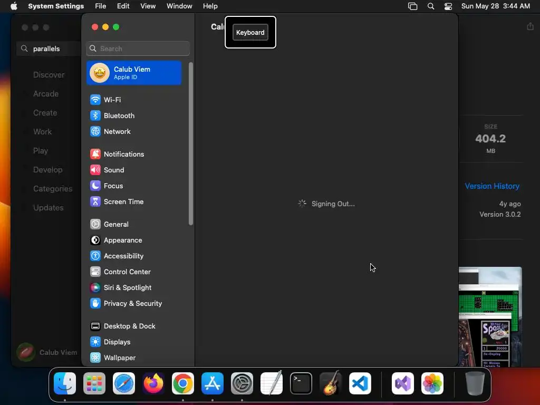The height and width of the screenshot is (405, 540).
Task: Open the View menu
Action: 148,6
